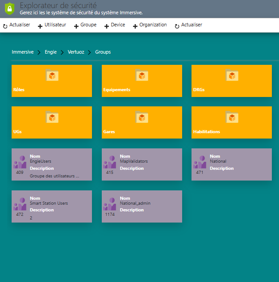Click the green shield lock icon

tap(9, 8)
